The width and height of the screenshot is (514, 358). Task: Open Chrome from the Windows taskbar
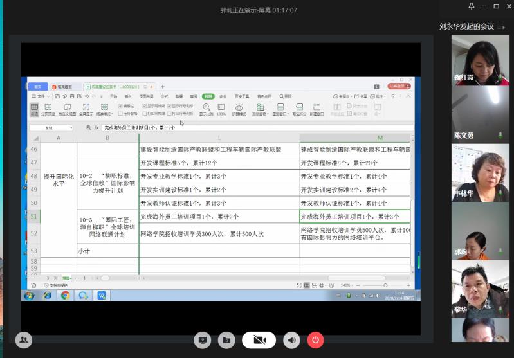tap(65, 296)
